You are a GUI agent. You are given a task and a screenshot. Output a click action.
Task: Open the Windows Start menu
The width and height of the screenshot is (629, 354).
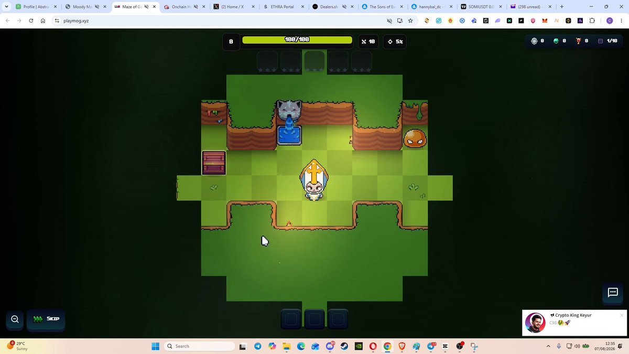click(x=155, y=346)
